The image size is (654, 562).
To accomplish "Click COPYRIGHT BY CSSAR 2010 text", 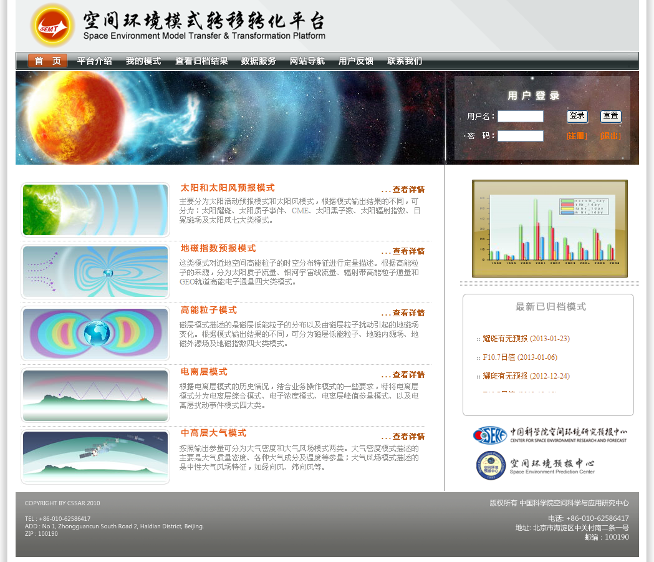I will [x=62, y=503].
